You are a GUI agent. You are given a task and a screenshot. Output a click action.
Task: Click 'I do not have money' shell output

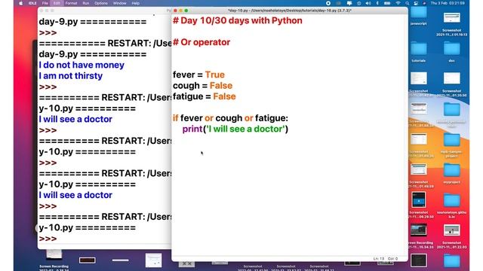point(82,65)
